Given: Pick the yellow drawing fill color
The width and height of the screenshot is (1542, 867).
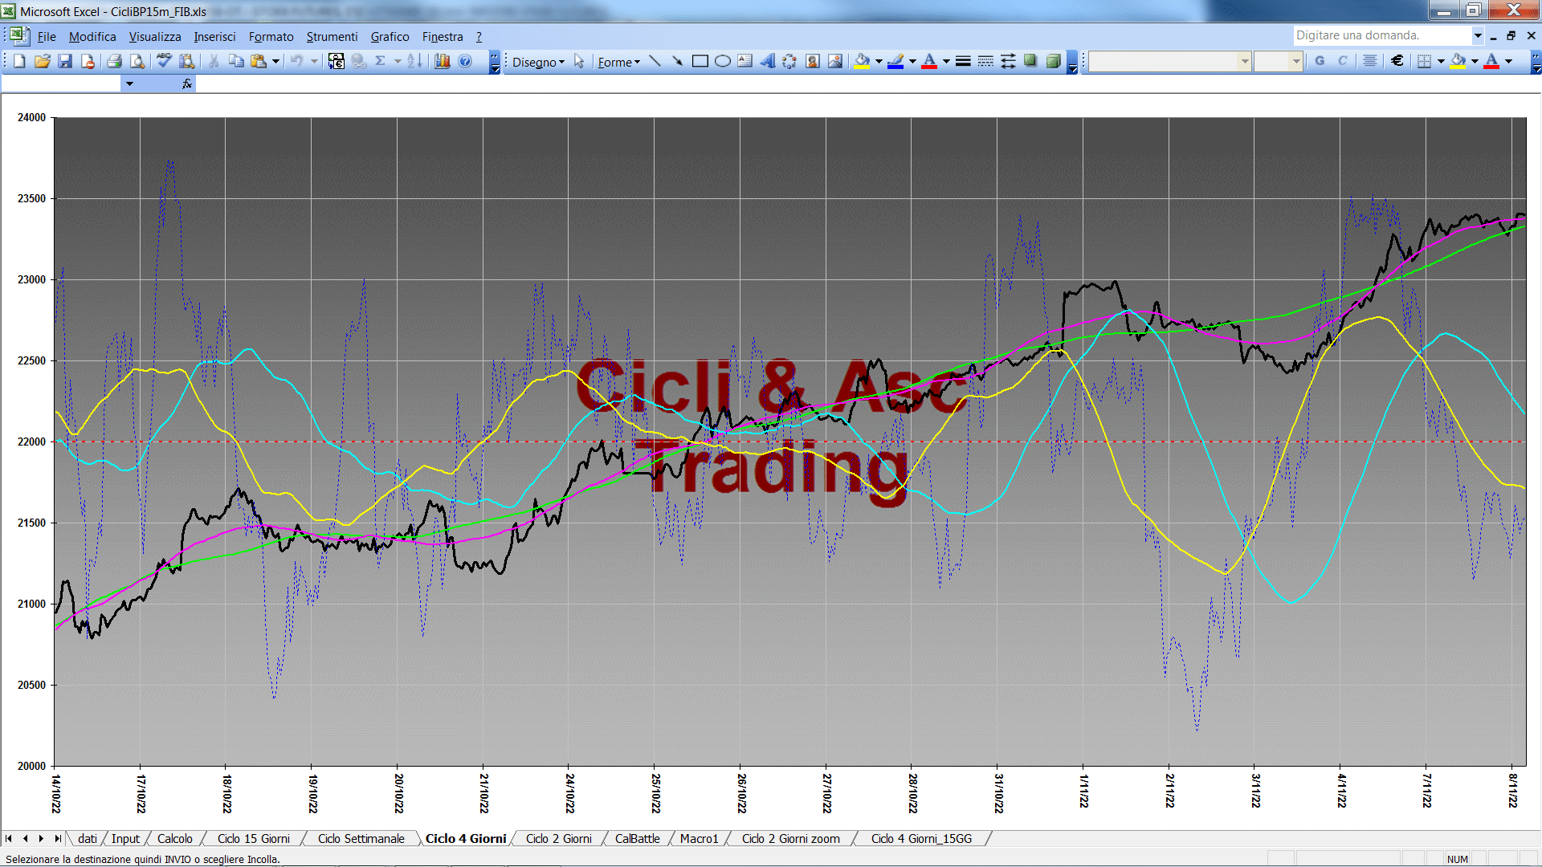Looking at the screenshot, I should [x=863, y=61].
